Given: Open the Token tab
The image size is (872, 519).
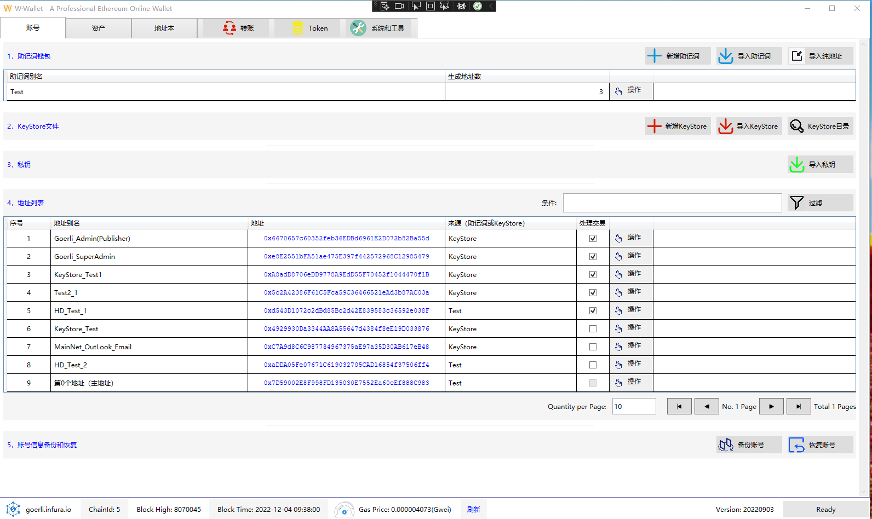Looking at the screenshot, I should pos(307,28).
